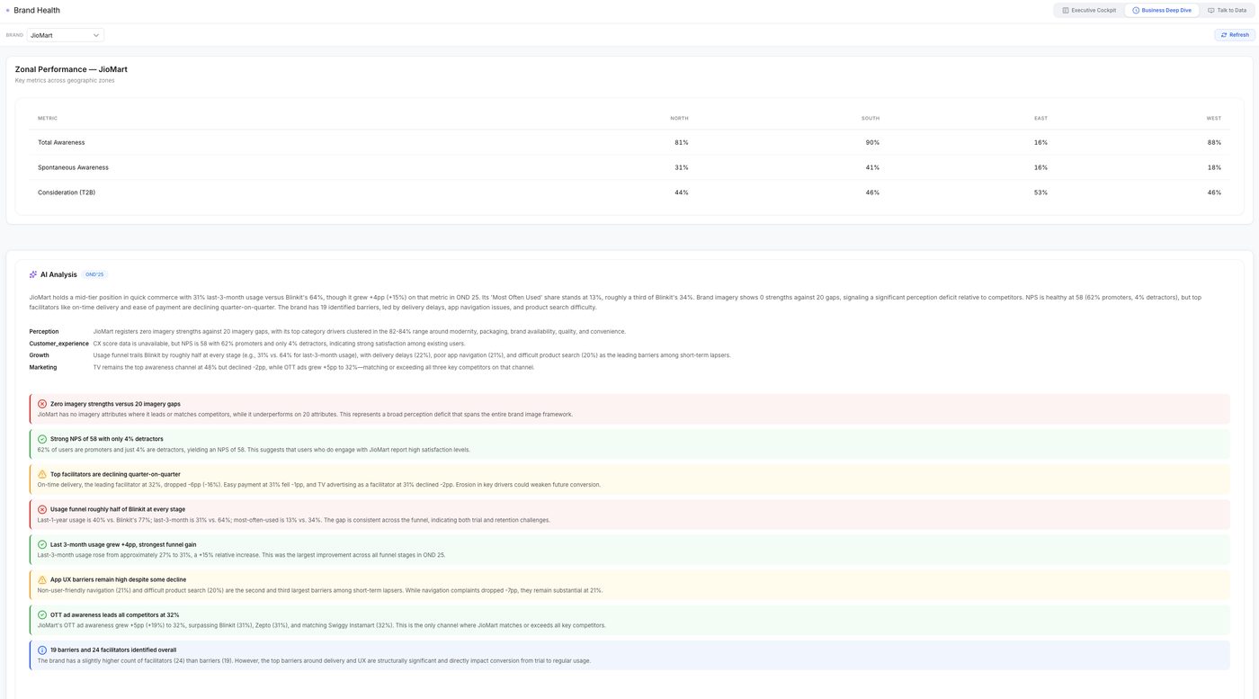Image resolution: width=1259 pixels, height=699 pixels.
Task: Click the EAST column header
Action: (1040, 118)
